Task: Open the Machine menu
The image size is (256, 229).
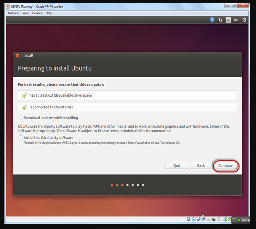Action: [13, 13]
